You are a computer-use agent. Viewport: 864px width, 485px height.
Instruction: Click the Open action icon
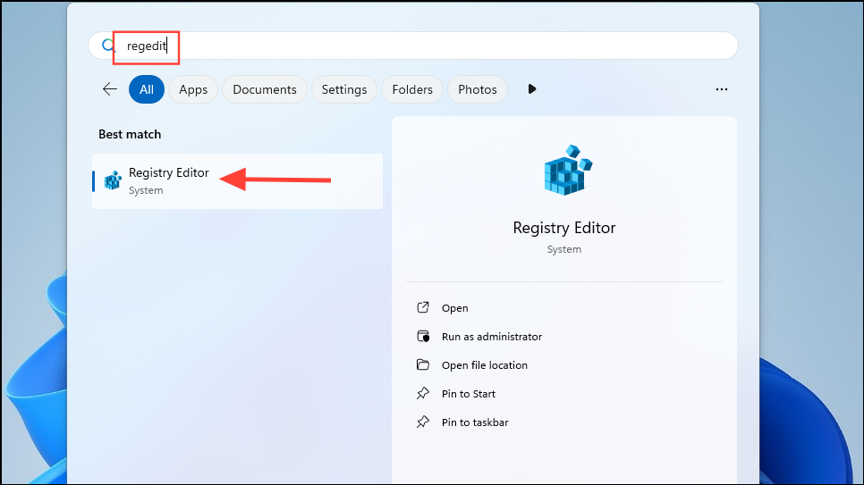tap(423, 307)
